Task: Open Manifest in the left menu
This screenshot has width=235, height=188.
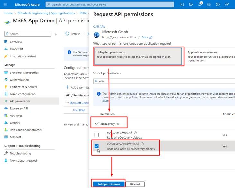Action: pos(15,137)
